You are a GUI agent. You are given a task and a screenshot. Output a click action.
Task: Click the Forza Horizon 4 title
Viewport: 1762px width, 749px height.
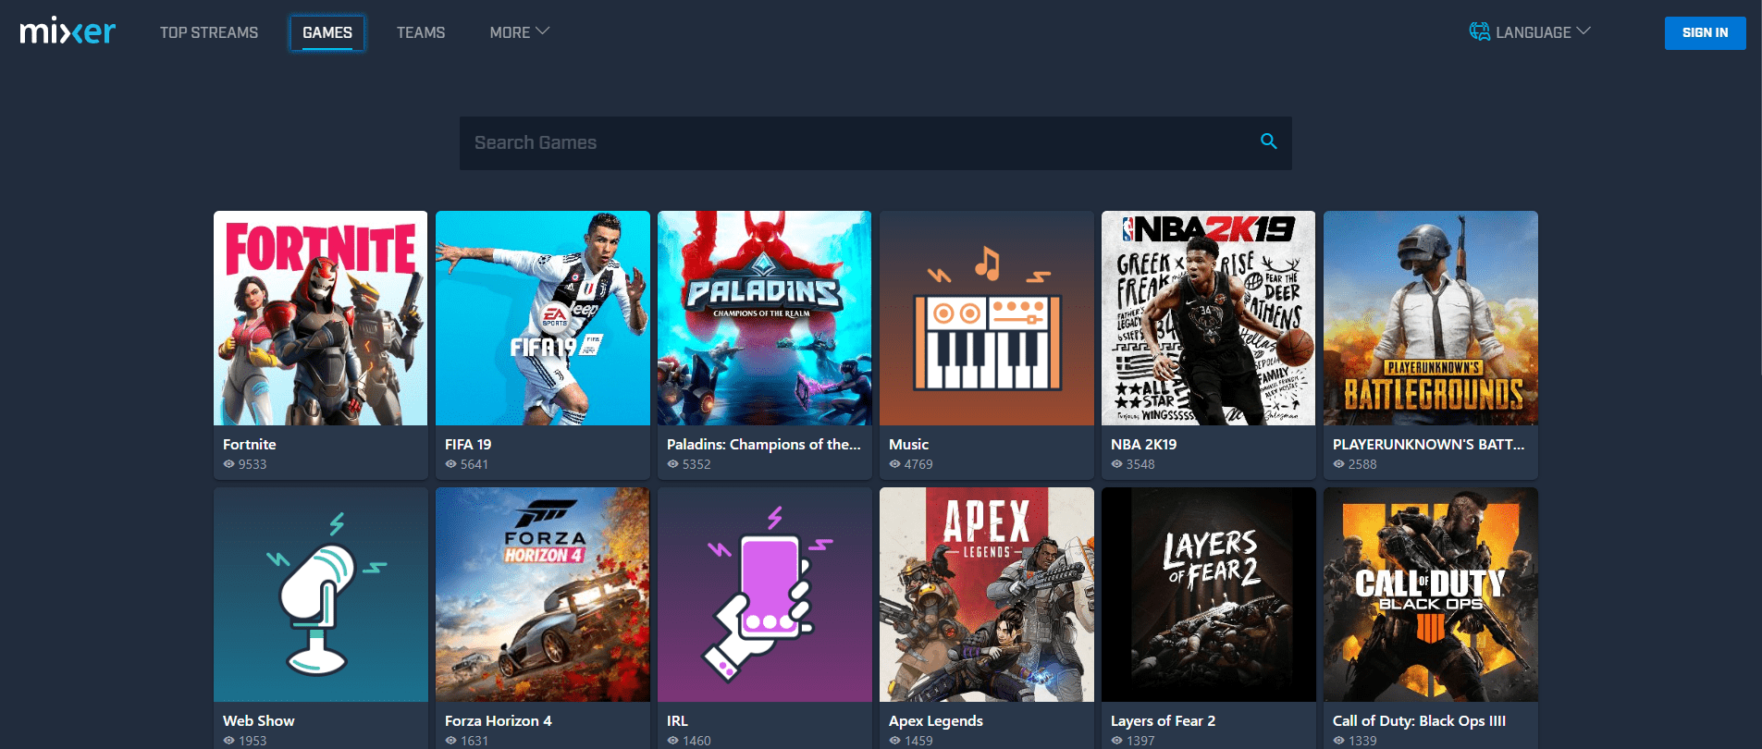499,721
